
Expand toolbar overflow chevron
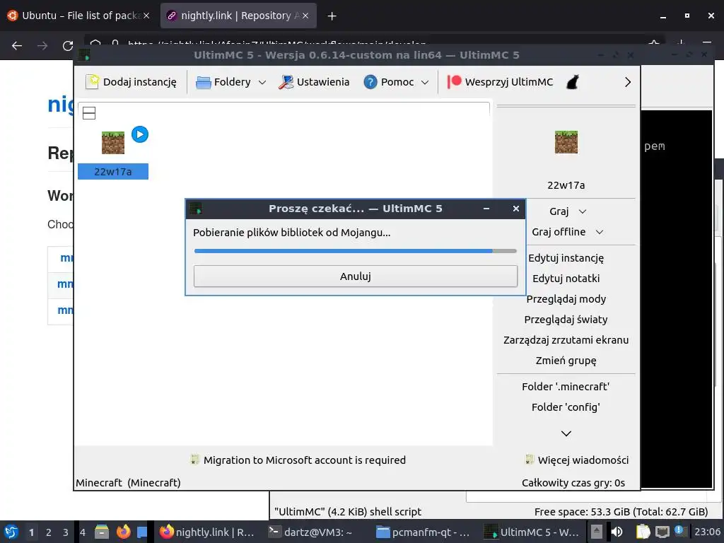(628, 82)
